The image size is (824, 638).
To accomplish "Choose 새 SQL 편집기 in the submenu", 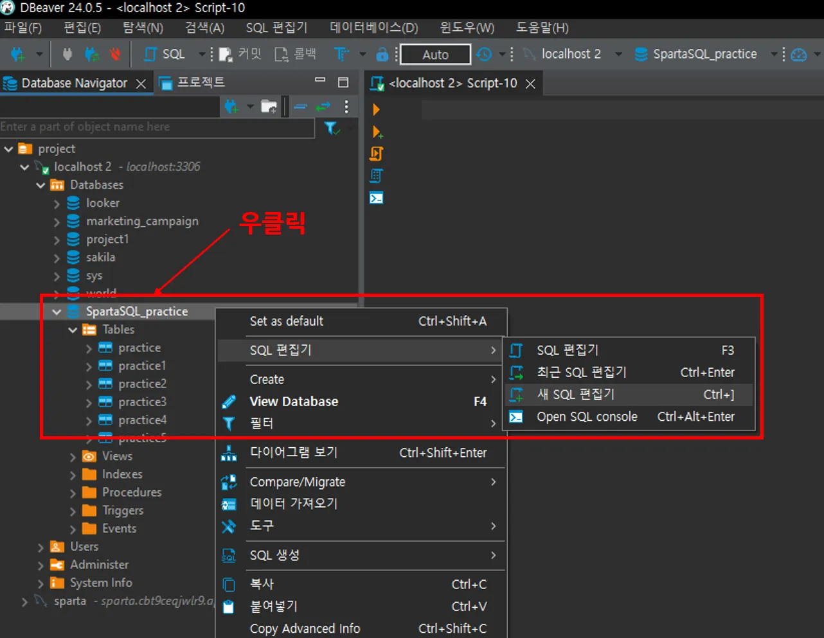I will point(629,394).
